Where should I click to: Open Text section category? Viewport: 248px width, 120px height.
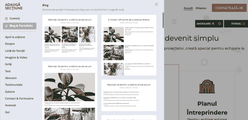[8, 71]
